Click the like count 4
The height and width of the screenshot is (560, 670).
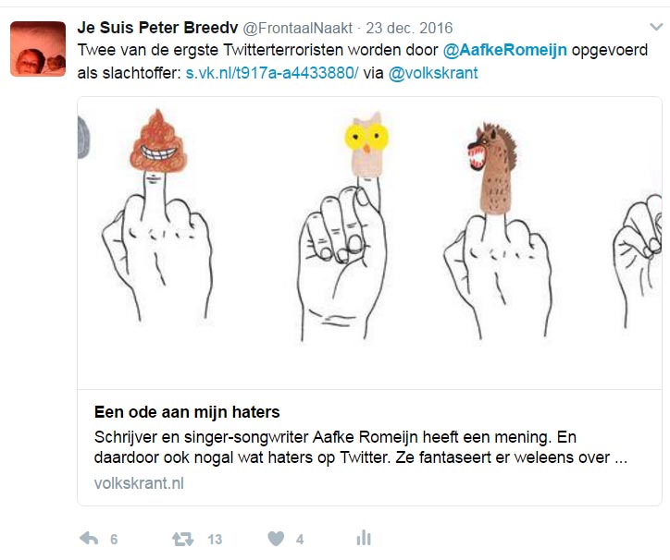tap(300, 540)
